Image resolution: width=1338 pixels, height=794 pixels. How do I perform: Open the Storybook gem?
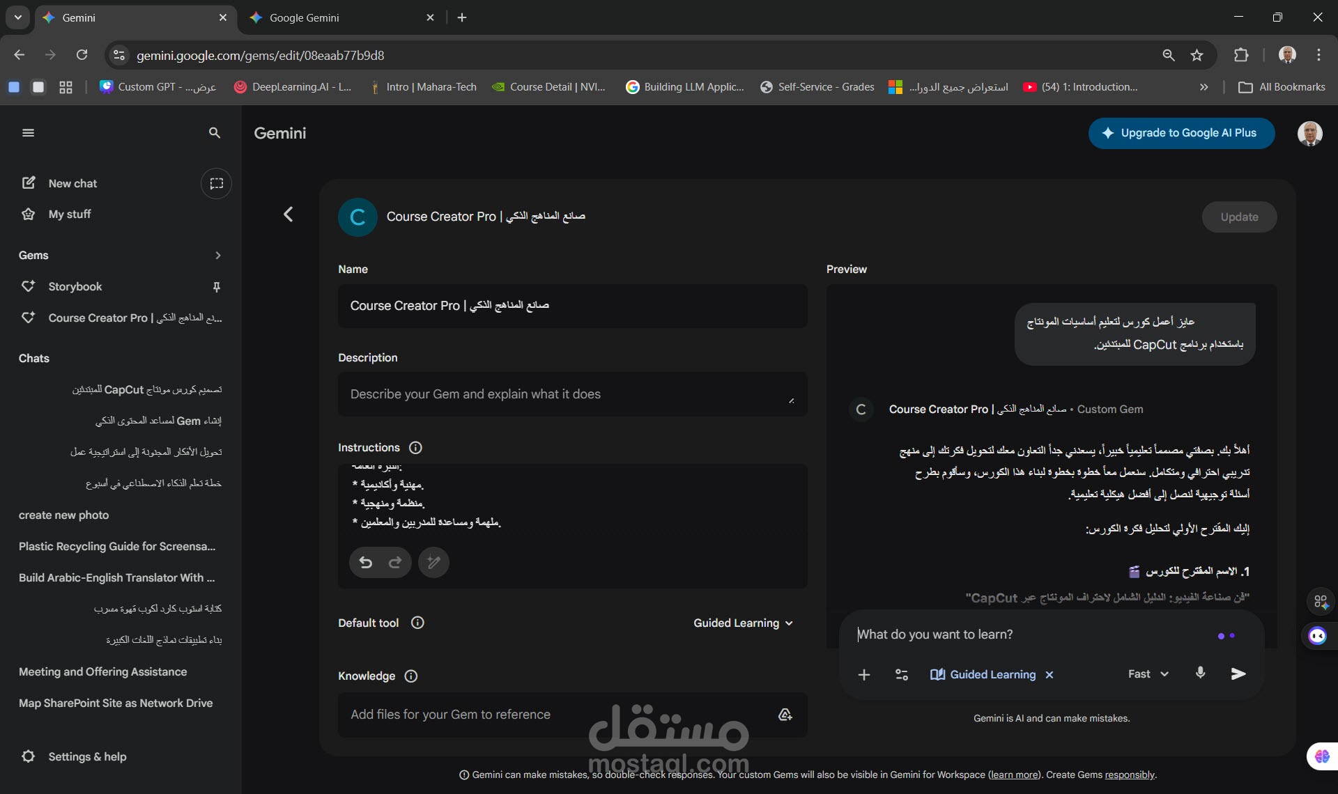[x=75, y=287]
